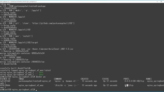Click image 'nginx_springboot_v2_was' cell
The image size is (164, 92).
point(31,85)
